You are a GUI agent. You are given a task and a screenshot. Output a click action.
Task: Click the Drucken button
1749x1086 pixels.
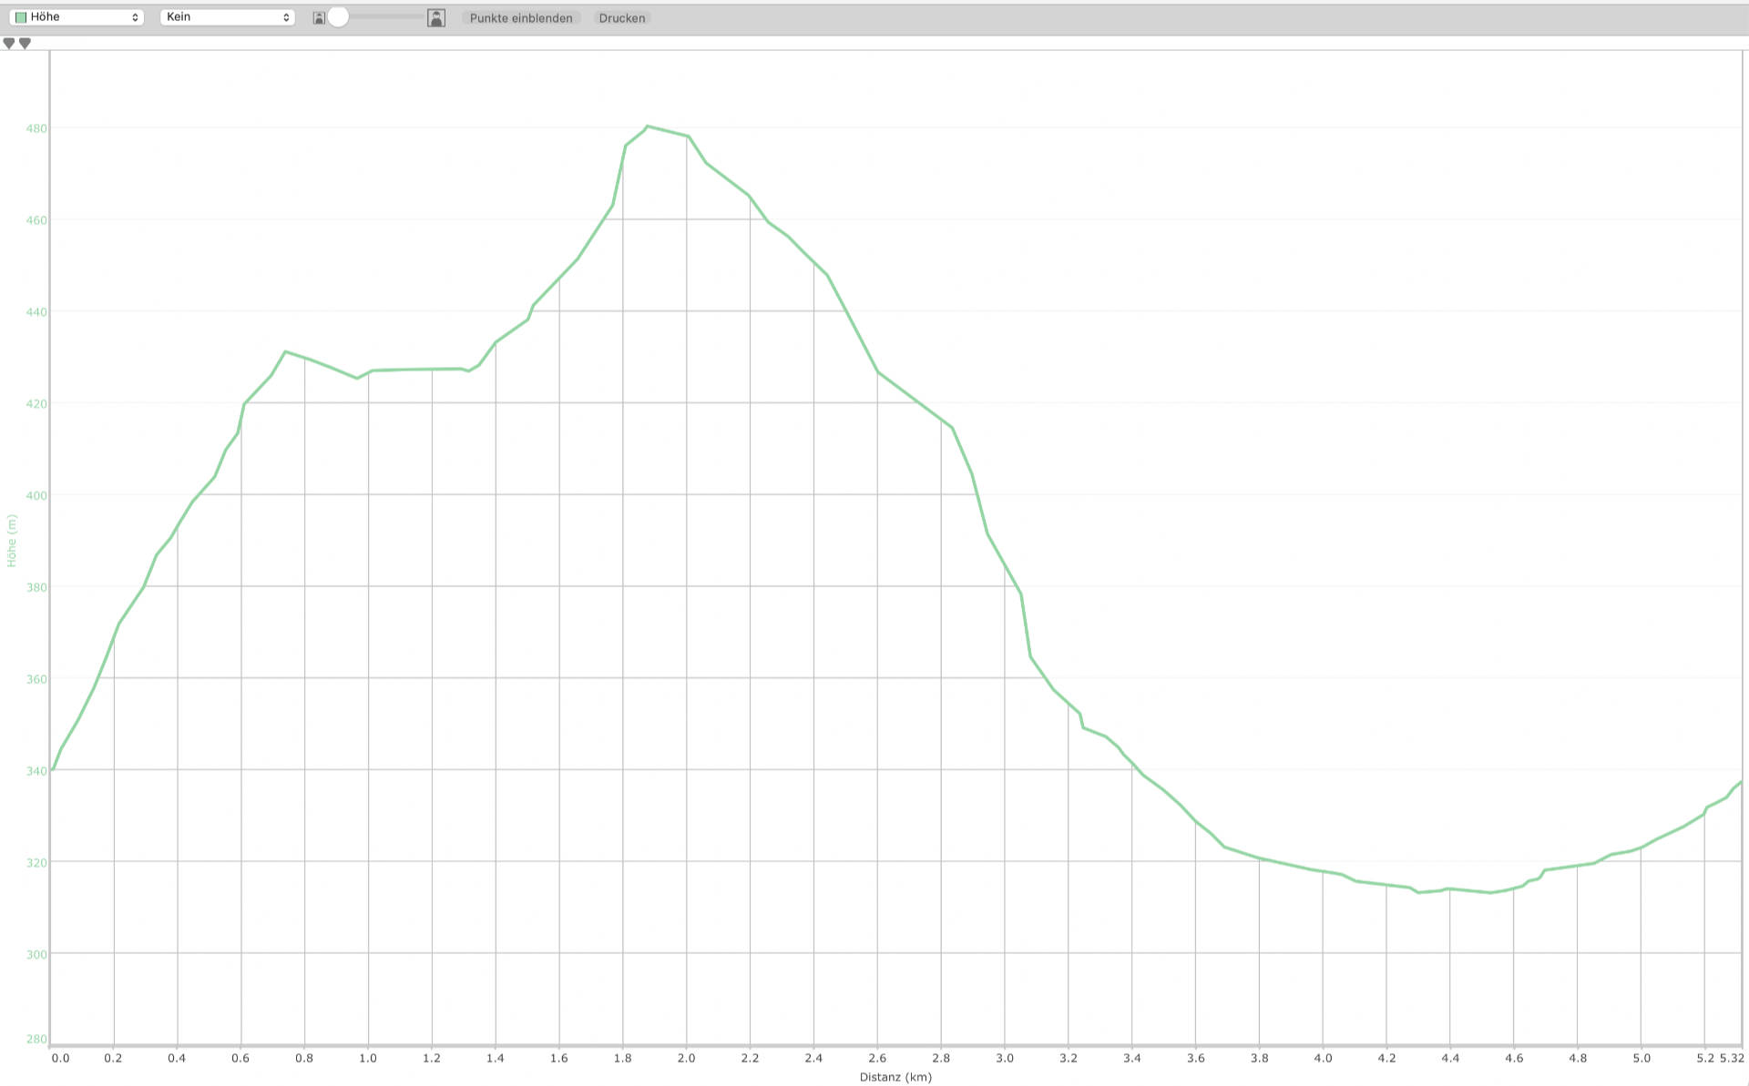622,18
